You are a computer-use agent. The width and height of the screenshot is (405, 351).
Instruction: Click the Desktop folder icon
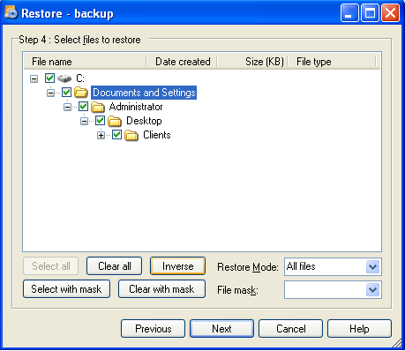click(115, 121)
